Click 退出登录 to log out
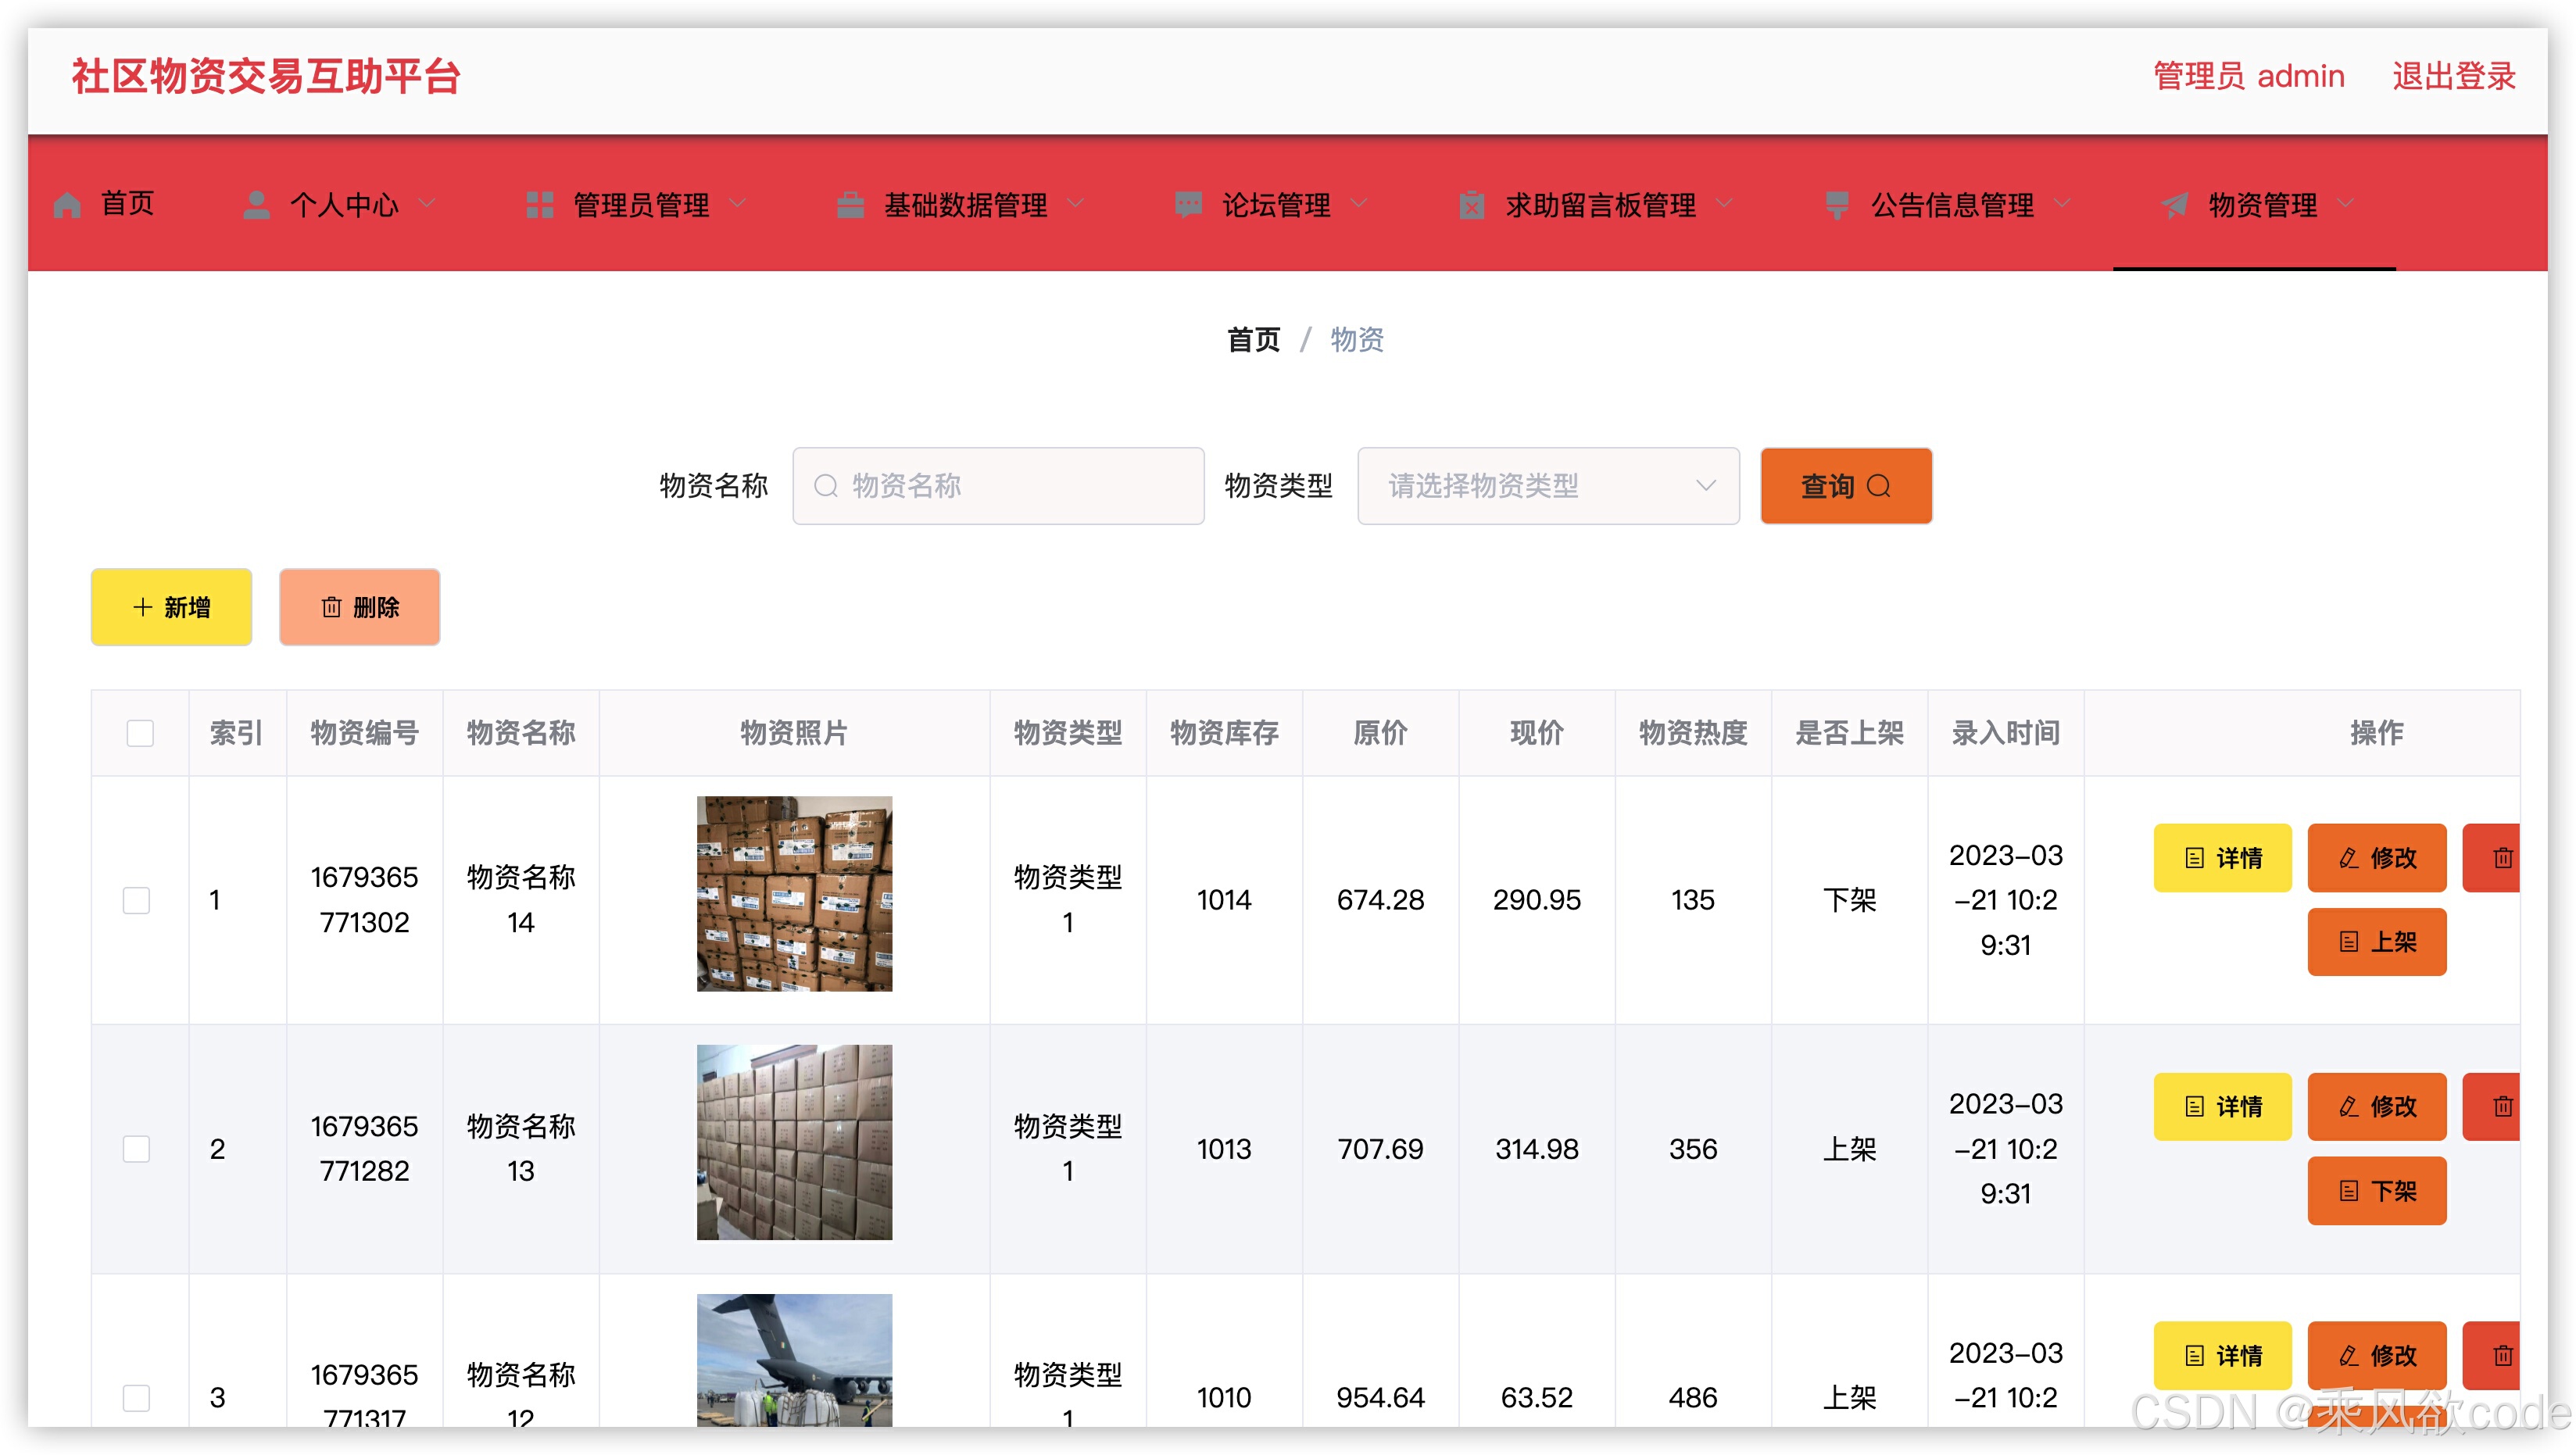This screenshot has width=2576, height=1455. [x=2453, y=76]
